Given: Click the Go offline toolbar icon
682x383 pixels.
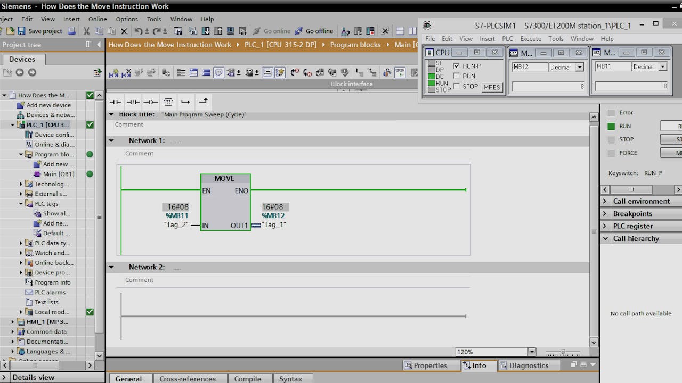Looking at the screenshot, I should [298, 31].
